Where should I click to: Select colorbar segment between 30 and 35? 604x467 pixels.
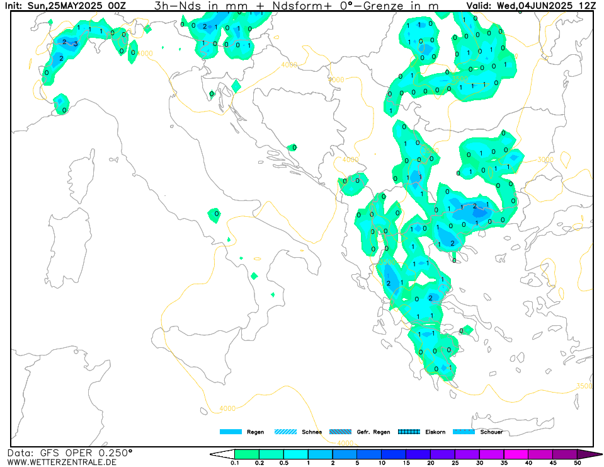coord(491,454)
